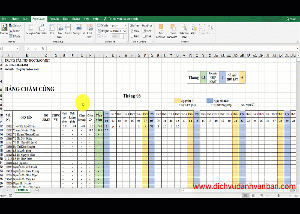
Task: Click Tell me what you want to do
Action: (123, 19)
